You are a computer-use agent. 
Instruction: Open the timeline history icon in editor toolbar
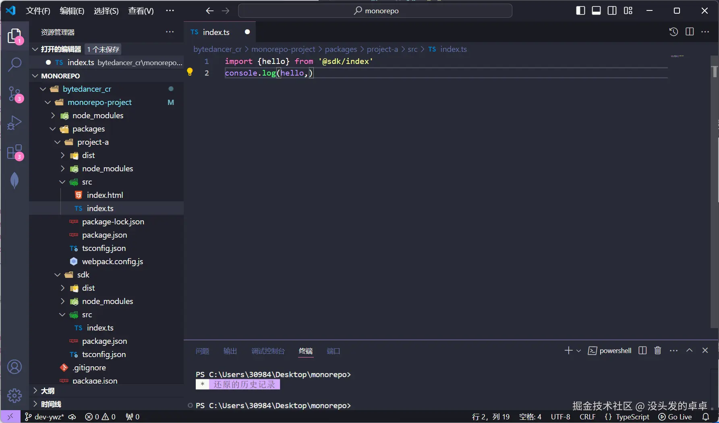(x=673, y=32)
